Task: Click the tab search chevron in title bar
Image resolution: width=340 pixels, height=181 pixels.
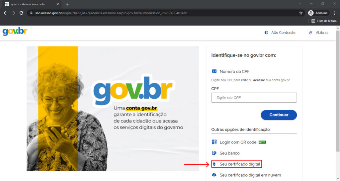Action: (300, 3)
